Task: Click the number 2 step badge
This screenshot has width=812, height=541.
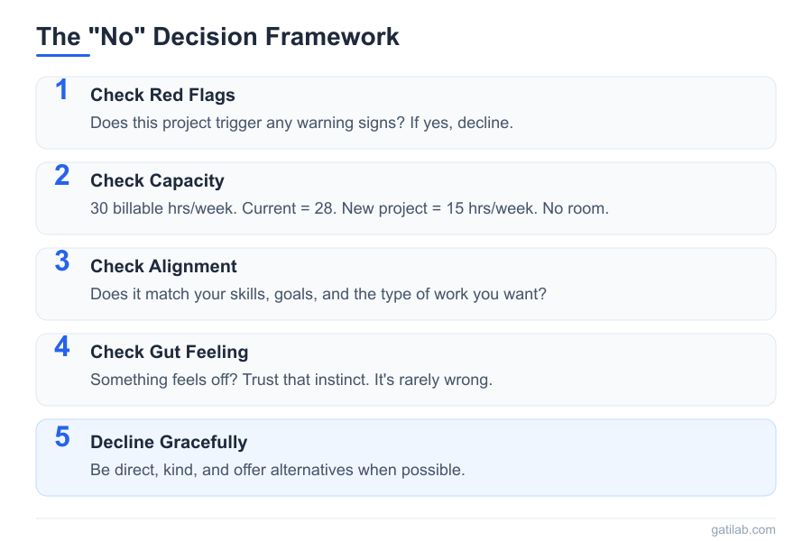Action: click(x=61, y=176)
